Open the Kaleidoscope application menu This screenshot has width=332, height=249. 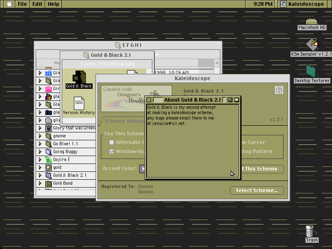303,4
